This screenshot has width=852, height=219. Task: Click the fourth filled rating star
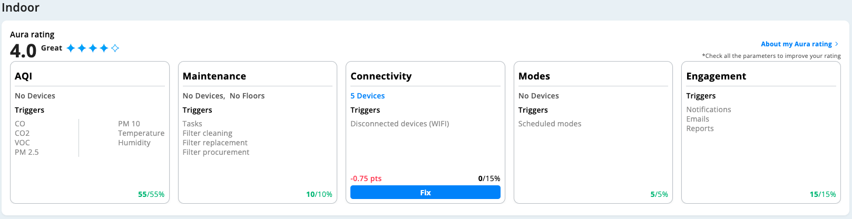(104, 48)
